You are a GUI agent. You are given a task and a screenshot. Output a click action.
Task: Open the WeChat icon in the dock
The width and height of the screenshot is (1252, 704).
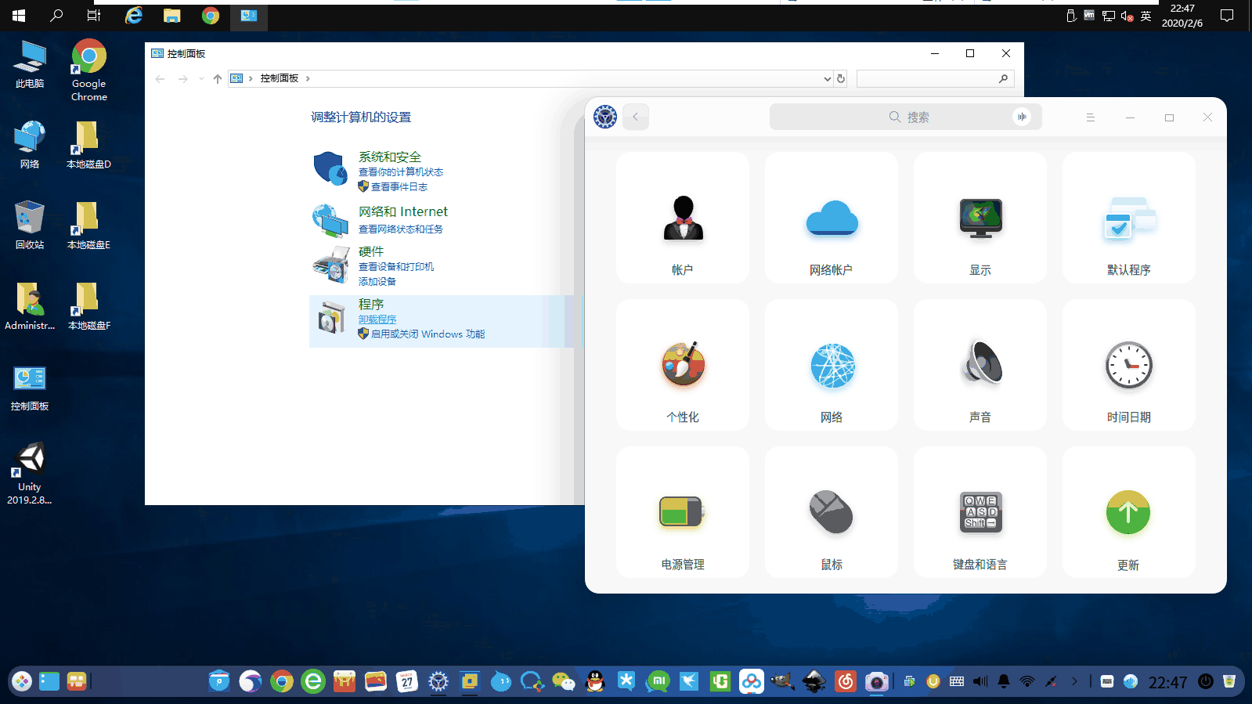(564, 681)
